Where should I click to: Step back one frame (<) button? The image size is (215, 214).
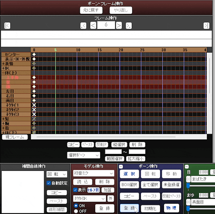point(93,25)
